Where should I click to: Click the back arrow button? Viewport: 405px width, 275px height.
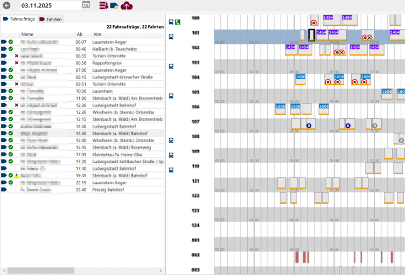(7, 5)
